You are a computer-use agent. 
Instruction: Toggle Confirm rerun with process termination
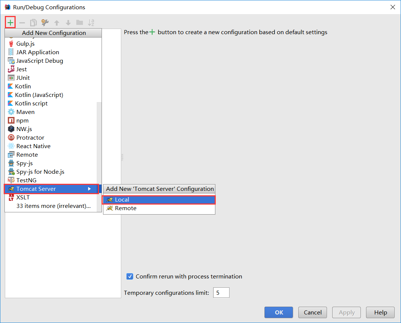point(130,277)
